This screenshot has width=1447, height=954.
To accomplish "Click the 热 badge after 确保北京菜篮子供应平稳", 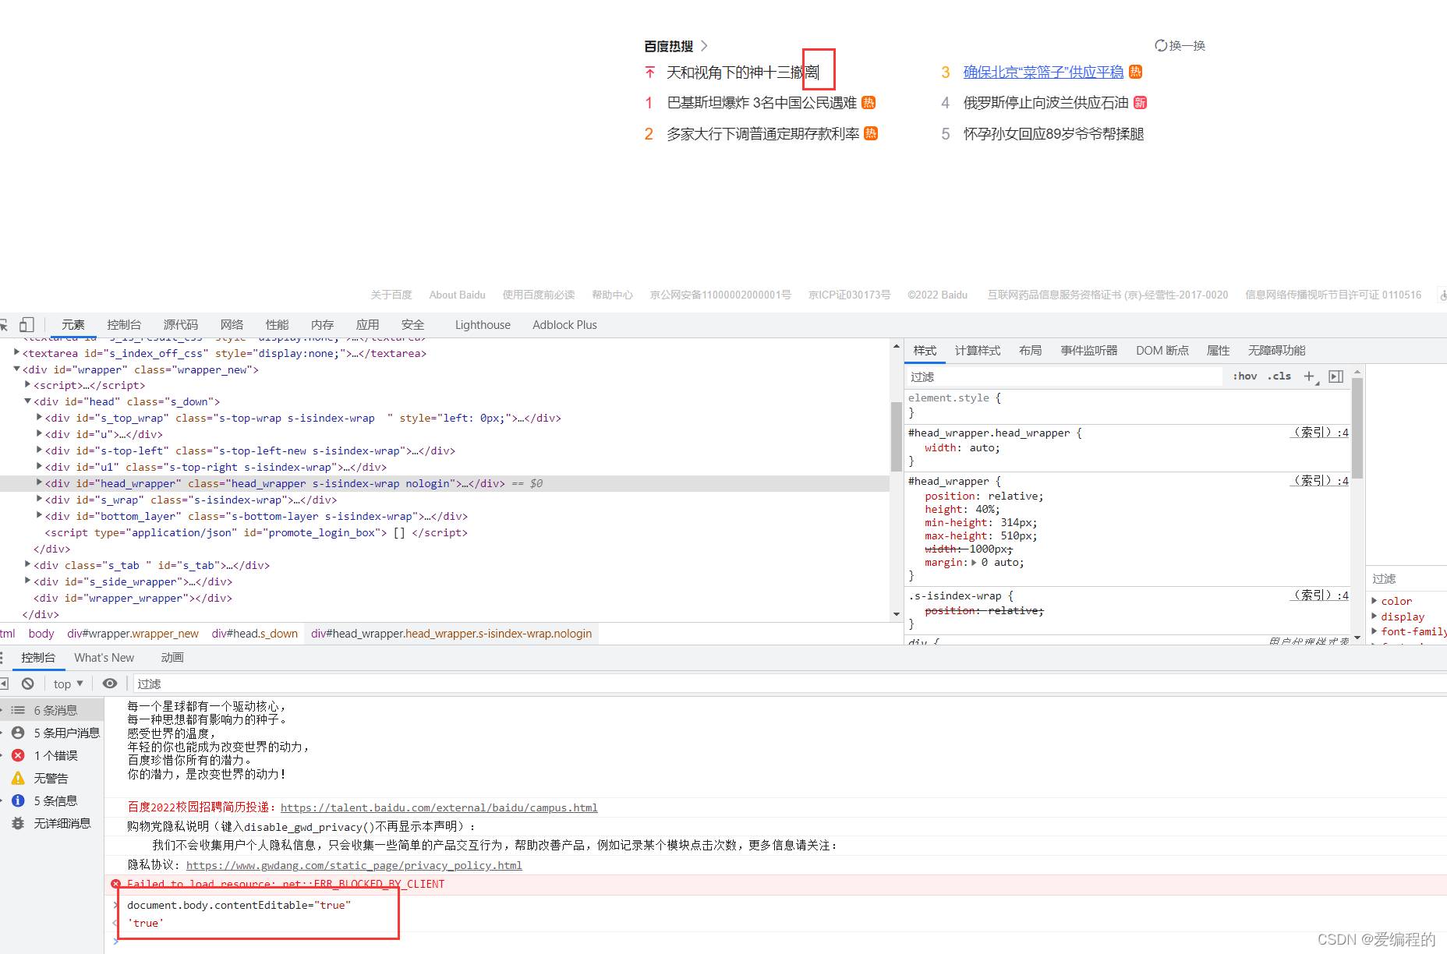I will tap(1136, 72).
